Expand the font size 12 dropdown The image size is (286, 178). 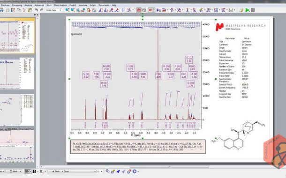point(100,171)
